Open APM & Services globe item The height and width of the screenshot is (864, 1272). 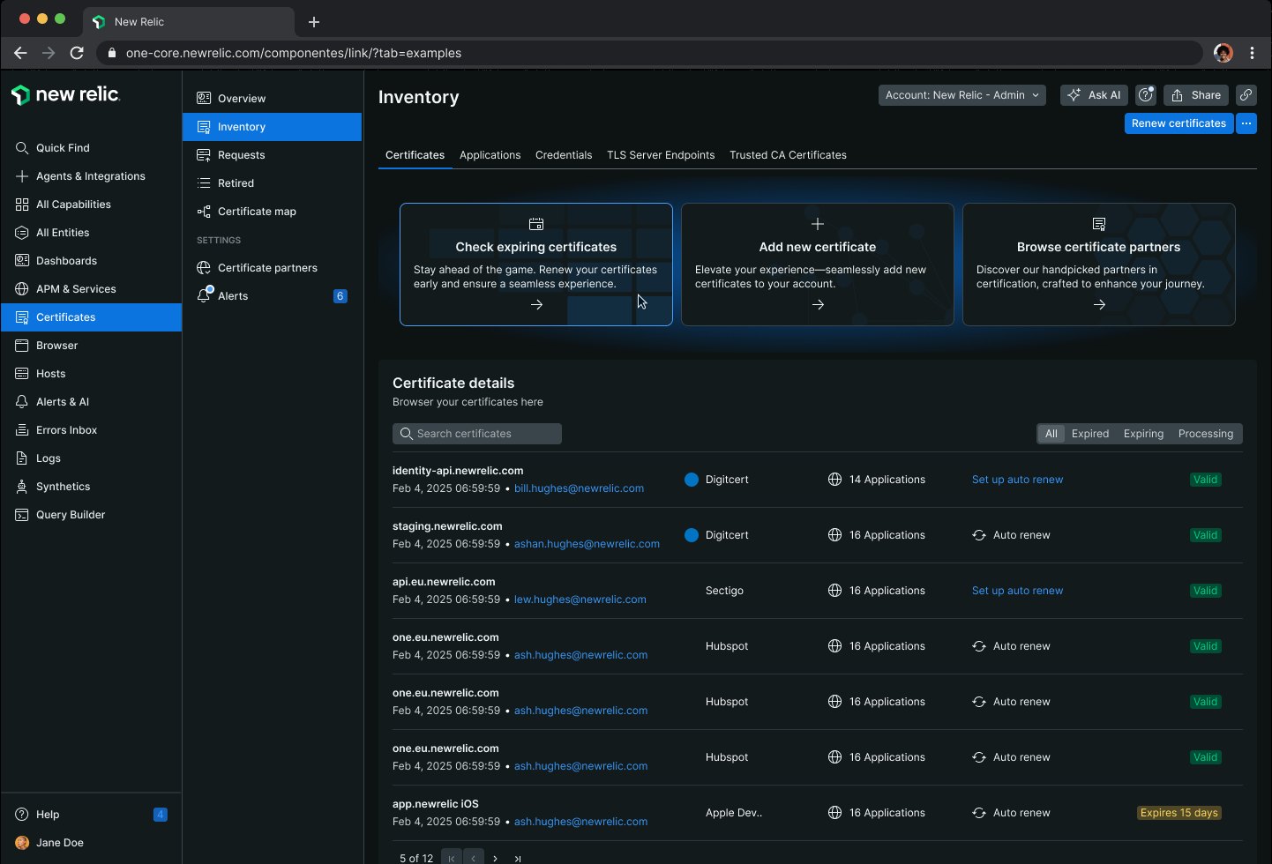click(x=91, y=289)
